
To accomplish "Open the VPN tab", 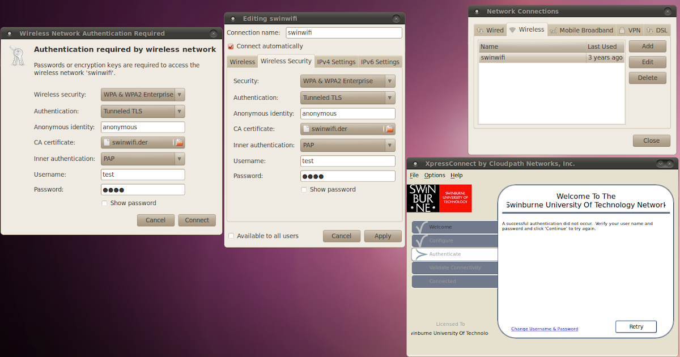I will click(x=630, y=31).
